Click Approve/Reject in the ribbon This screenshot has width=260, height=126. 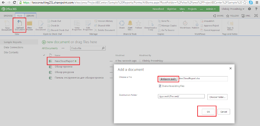click(210, 26)
